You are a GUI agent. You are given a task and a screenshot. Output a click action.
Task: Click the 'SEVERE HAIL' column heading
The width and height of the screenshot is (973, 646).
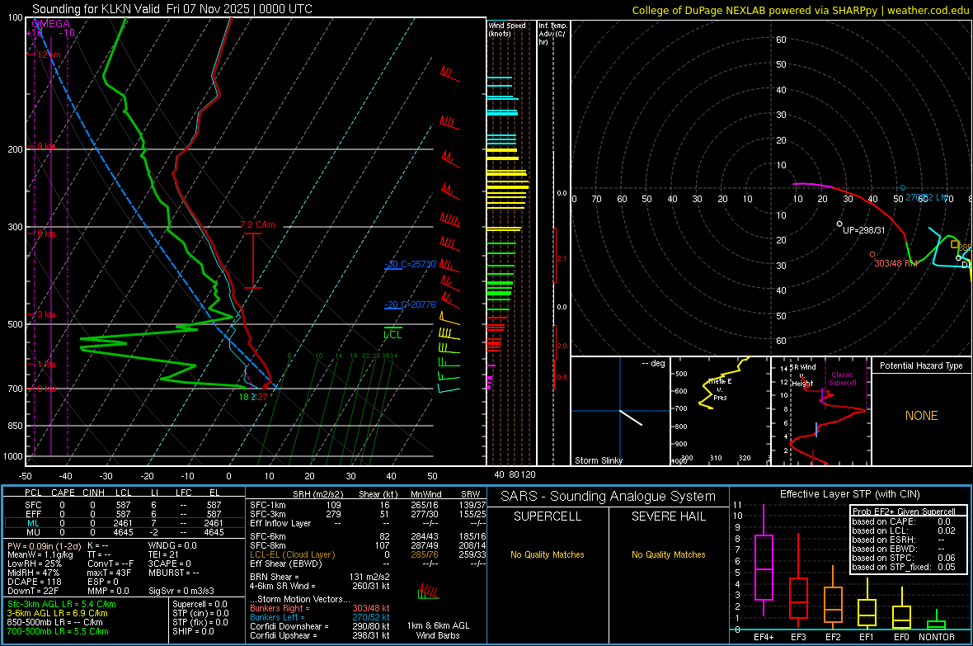pos(668,516)
